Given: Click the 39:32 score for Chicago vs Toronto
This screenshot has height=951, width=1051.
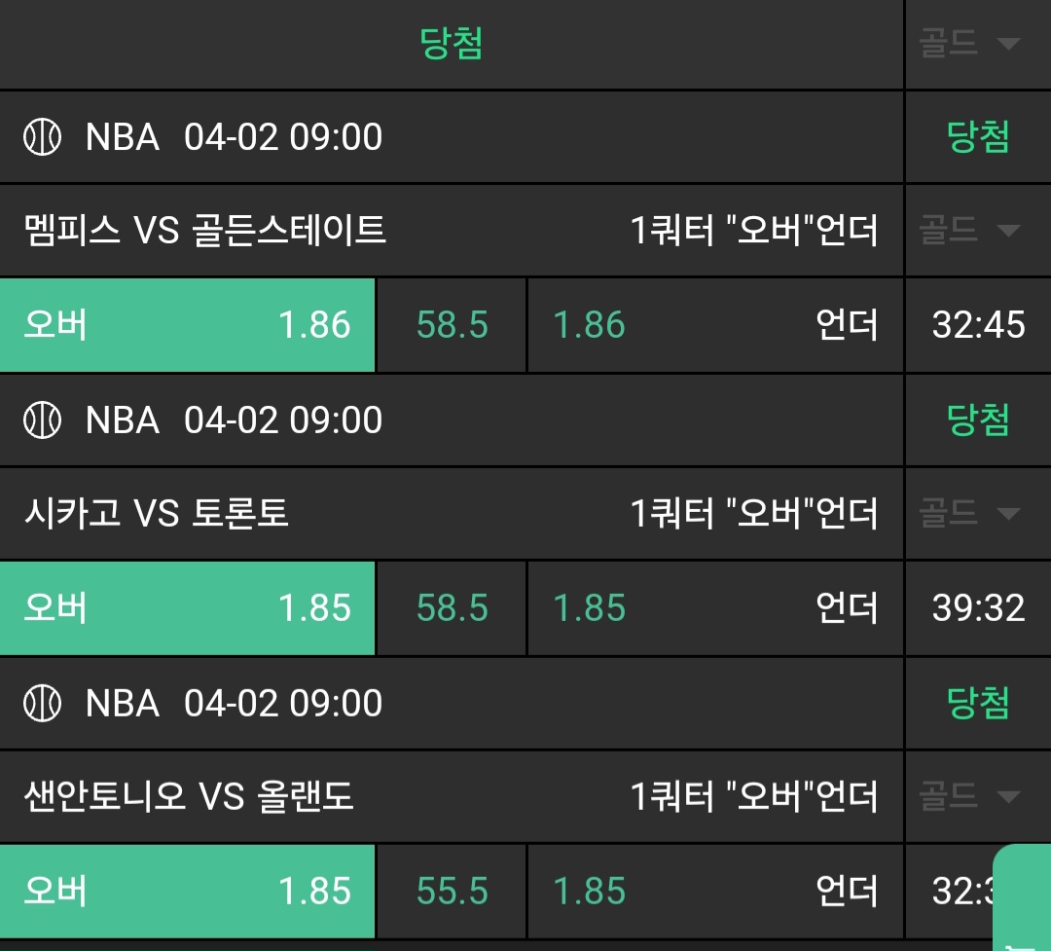Looking at the screenshot, I should [x=978, y=608].
